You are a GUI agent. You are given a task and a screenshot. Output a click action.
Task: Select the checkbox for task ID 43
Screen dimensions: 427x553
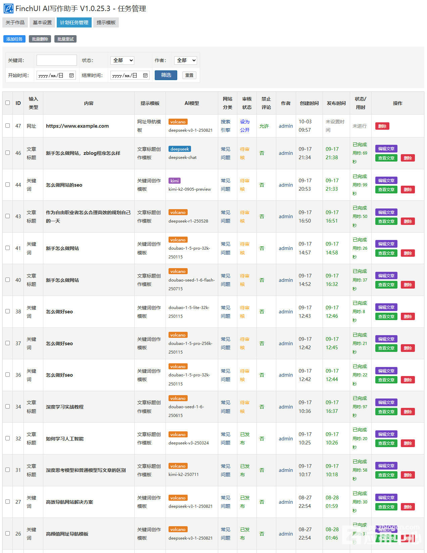8,216
